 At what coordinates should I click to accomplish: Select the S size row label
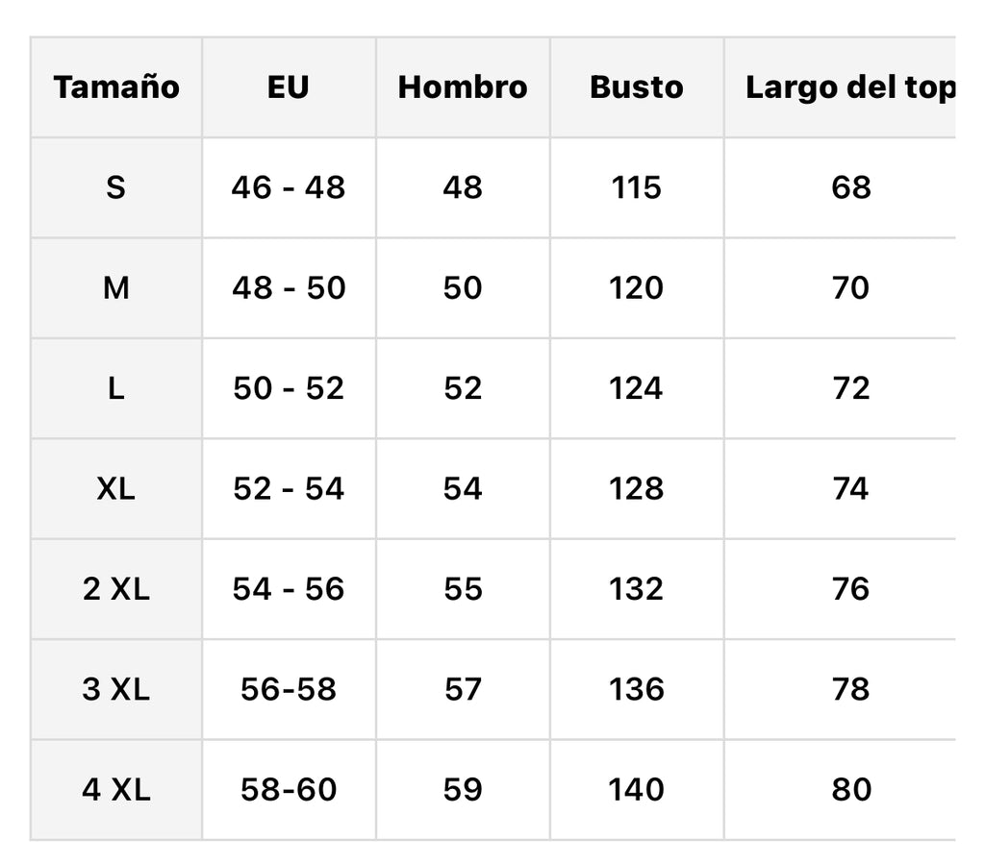[x=116, y=187]
